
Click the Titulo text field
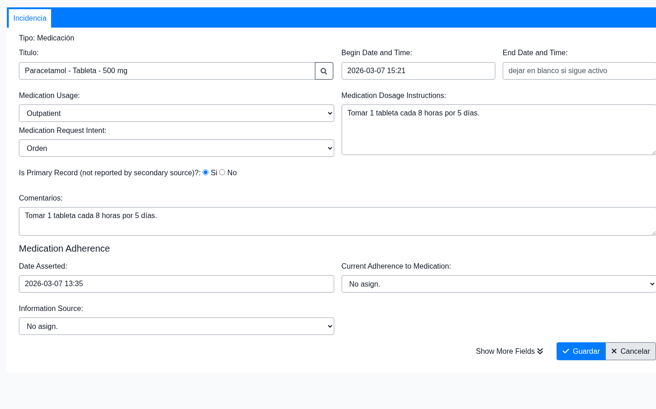167,71
